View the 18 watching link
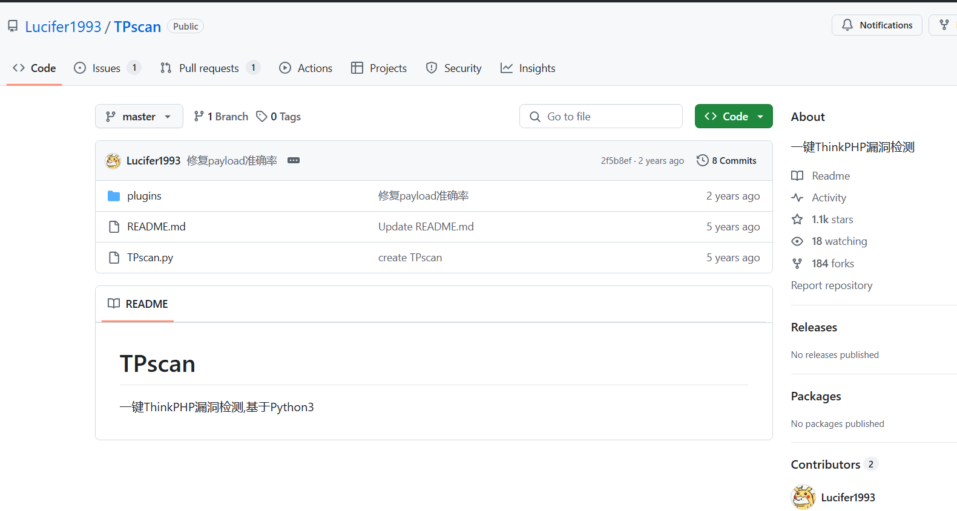The height and width of the screenshot is (511, 957). [829, 241]
